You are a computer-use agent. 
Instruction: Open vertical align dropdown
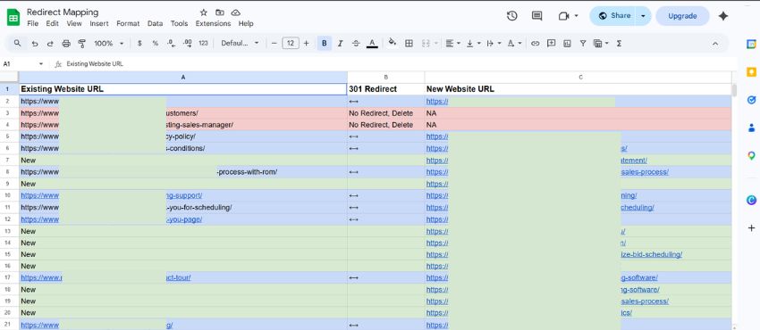pos(473,44)
